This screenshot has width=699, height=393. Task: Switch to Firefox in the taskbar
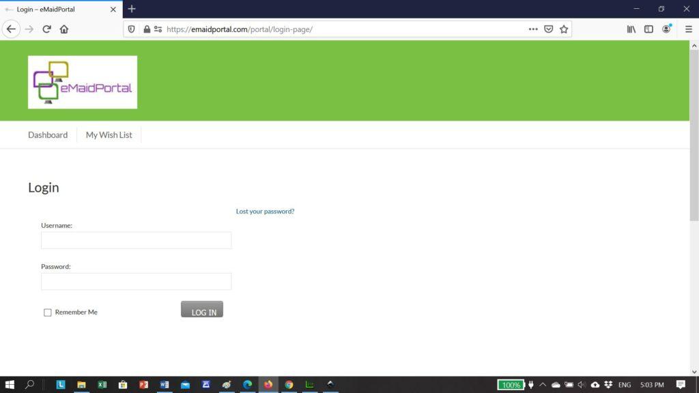268,385
